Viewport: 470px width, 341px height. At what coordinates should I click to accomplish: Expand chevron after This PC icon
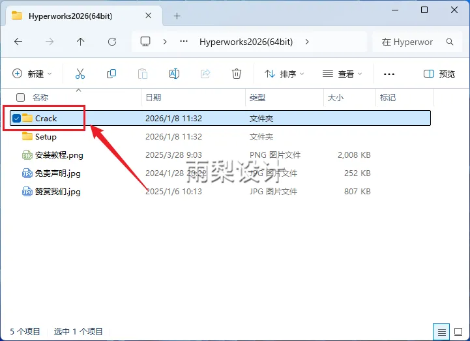(x=164, y=42)
